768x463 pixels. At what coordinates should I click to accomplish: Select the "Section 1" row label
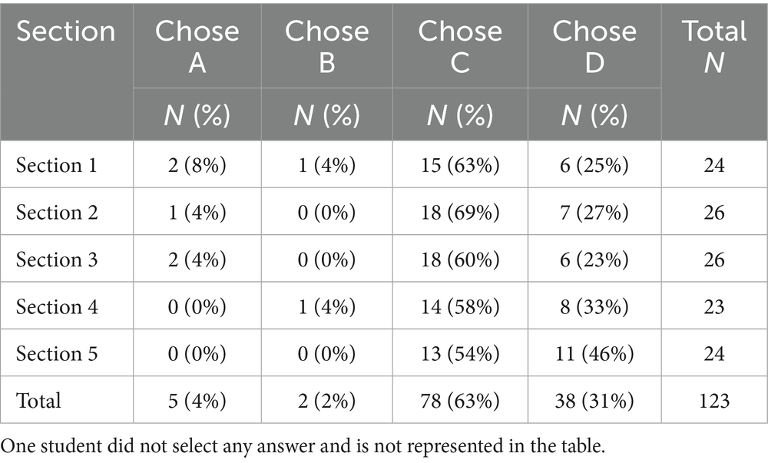(57, 165)
